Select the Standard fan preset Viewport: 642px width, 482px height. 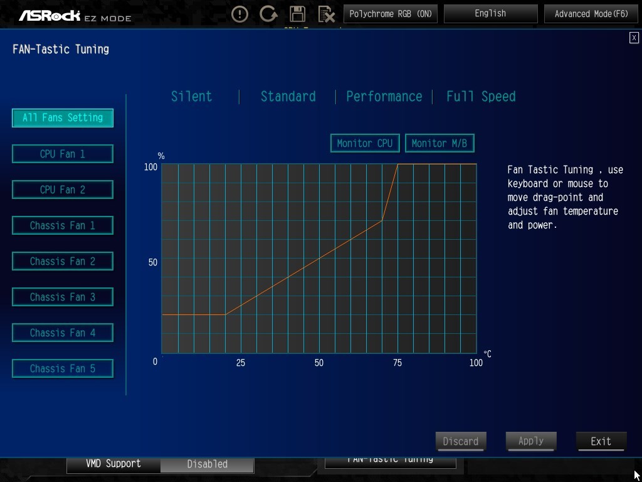pyautogui.click(x=288, y=96)
